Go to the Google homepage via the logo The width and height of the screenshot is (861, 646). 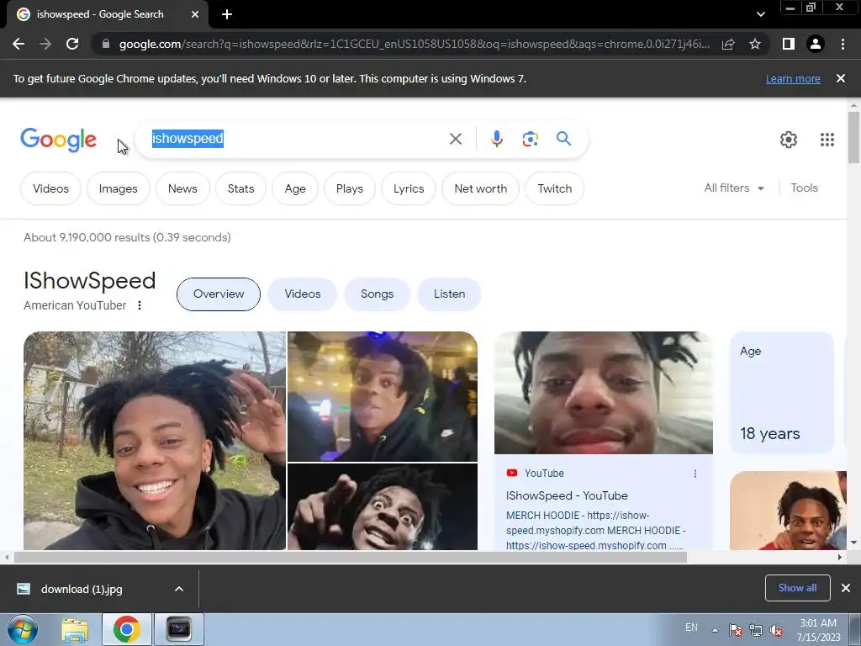point(58,140)
